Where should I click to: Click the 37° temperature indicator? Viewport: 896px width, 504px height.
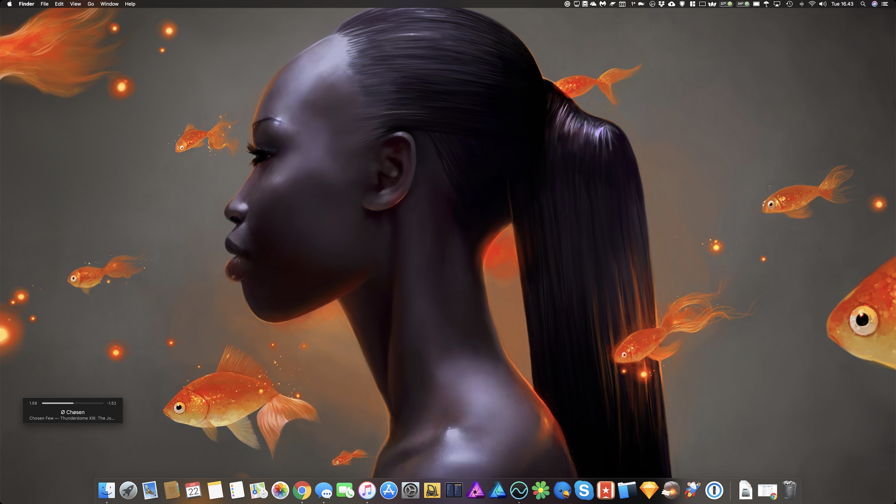726,4
